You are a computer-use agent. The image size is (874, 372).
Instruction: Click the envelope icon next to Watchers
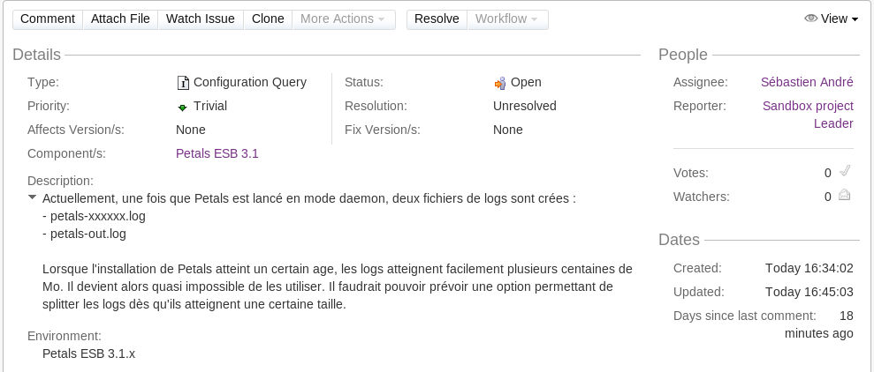844,196
